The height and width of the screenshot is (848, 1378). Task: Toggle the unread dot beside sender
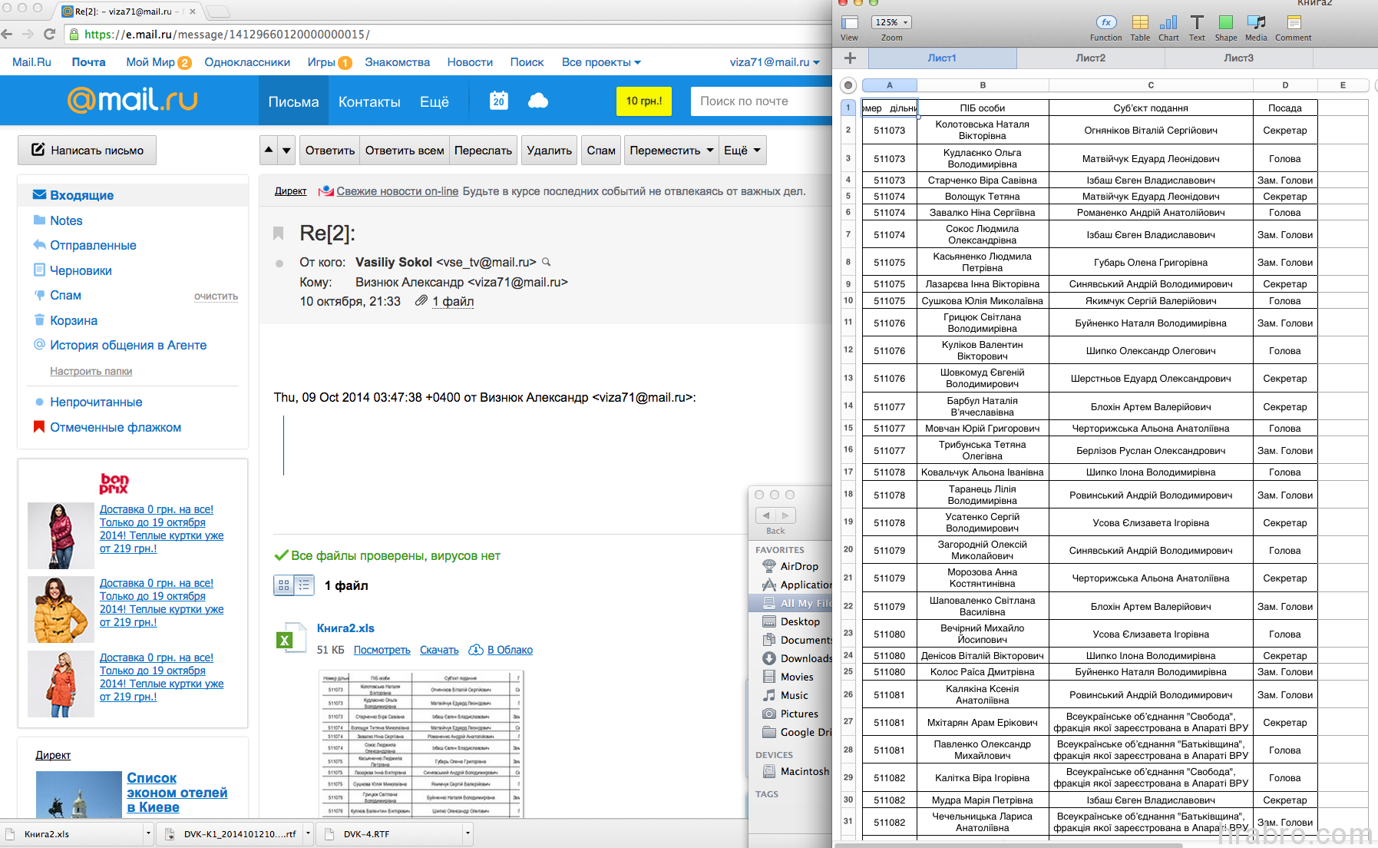(x=279, y=263)
